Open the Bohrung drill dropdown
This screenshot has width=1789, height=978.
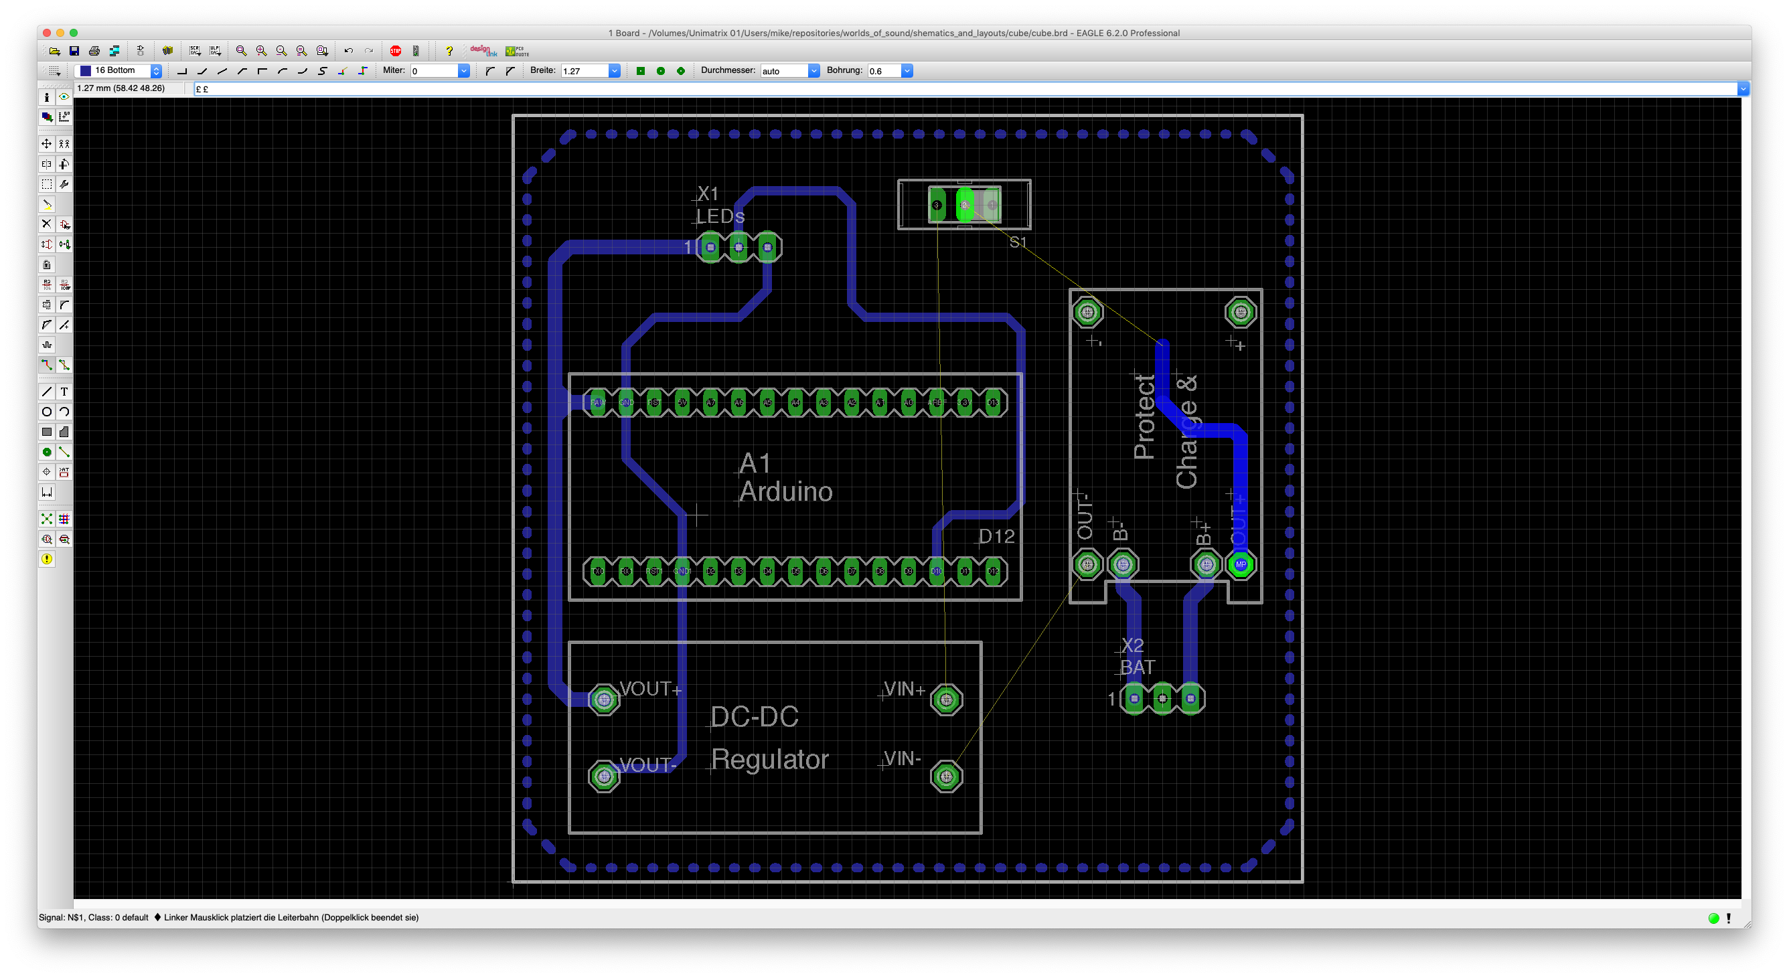(907, 71)
